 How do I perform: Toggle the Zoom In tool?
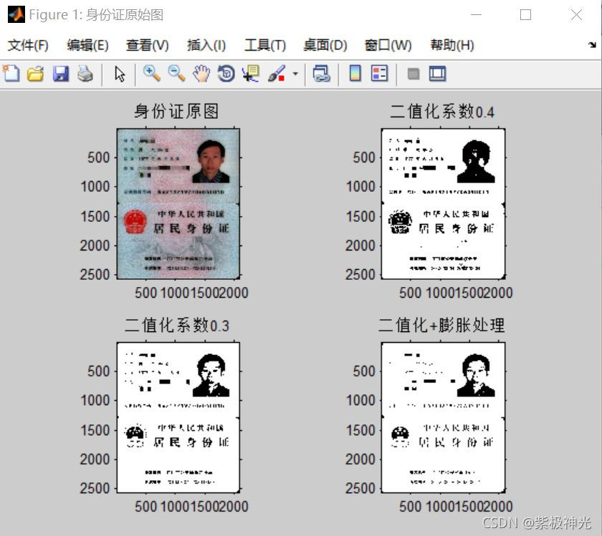(151, 74)
